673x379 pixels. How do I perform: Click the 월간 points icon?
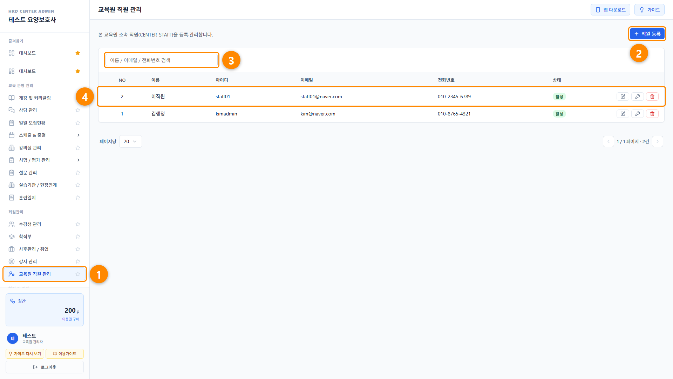coord(13,301)
